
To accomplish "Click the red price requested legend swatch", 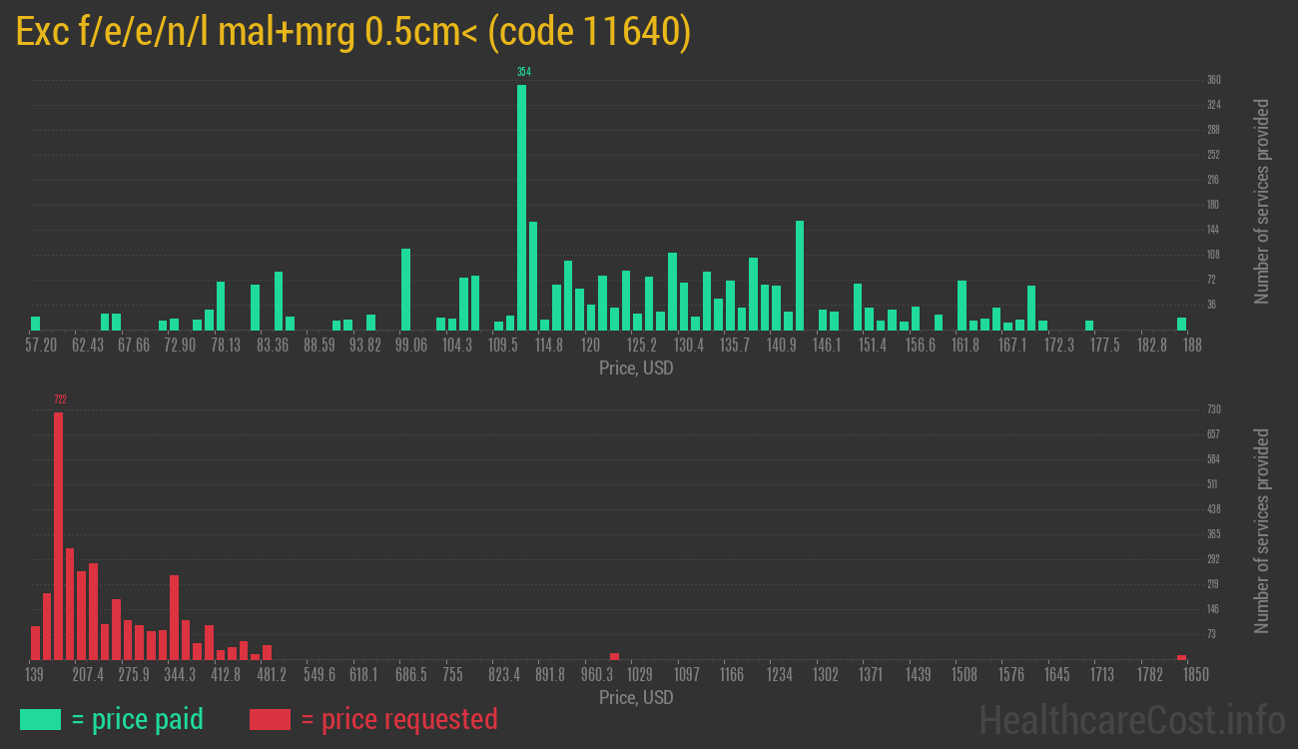I will pos(270,719).
